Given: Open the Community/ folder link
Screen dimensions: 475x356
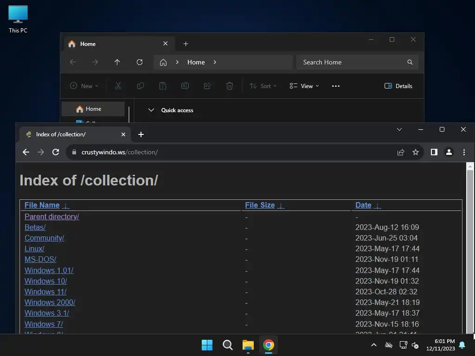Looking at the screenshot, I should pyautogui.click(x=45, y=238).
